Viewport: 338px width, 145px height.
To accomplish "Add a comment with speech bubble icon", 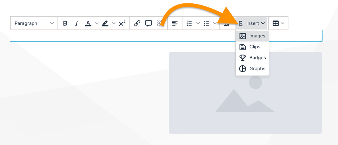I will pos(148,23).
